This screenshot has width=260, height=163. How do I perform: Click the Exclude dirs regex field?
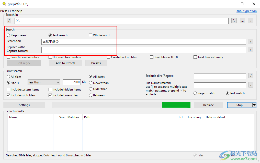click(x=220, y=76)
